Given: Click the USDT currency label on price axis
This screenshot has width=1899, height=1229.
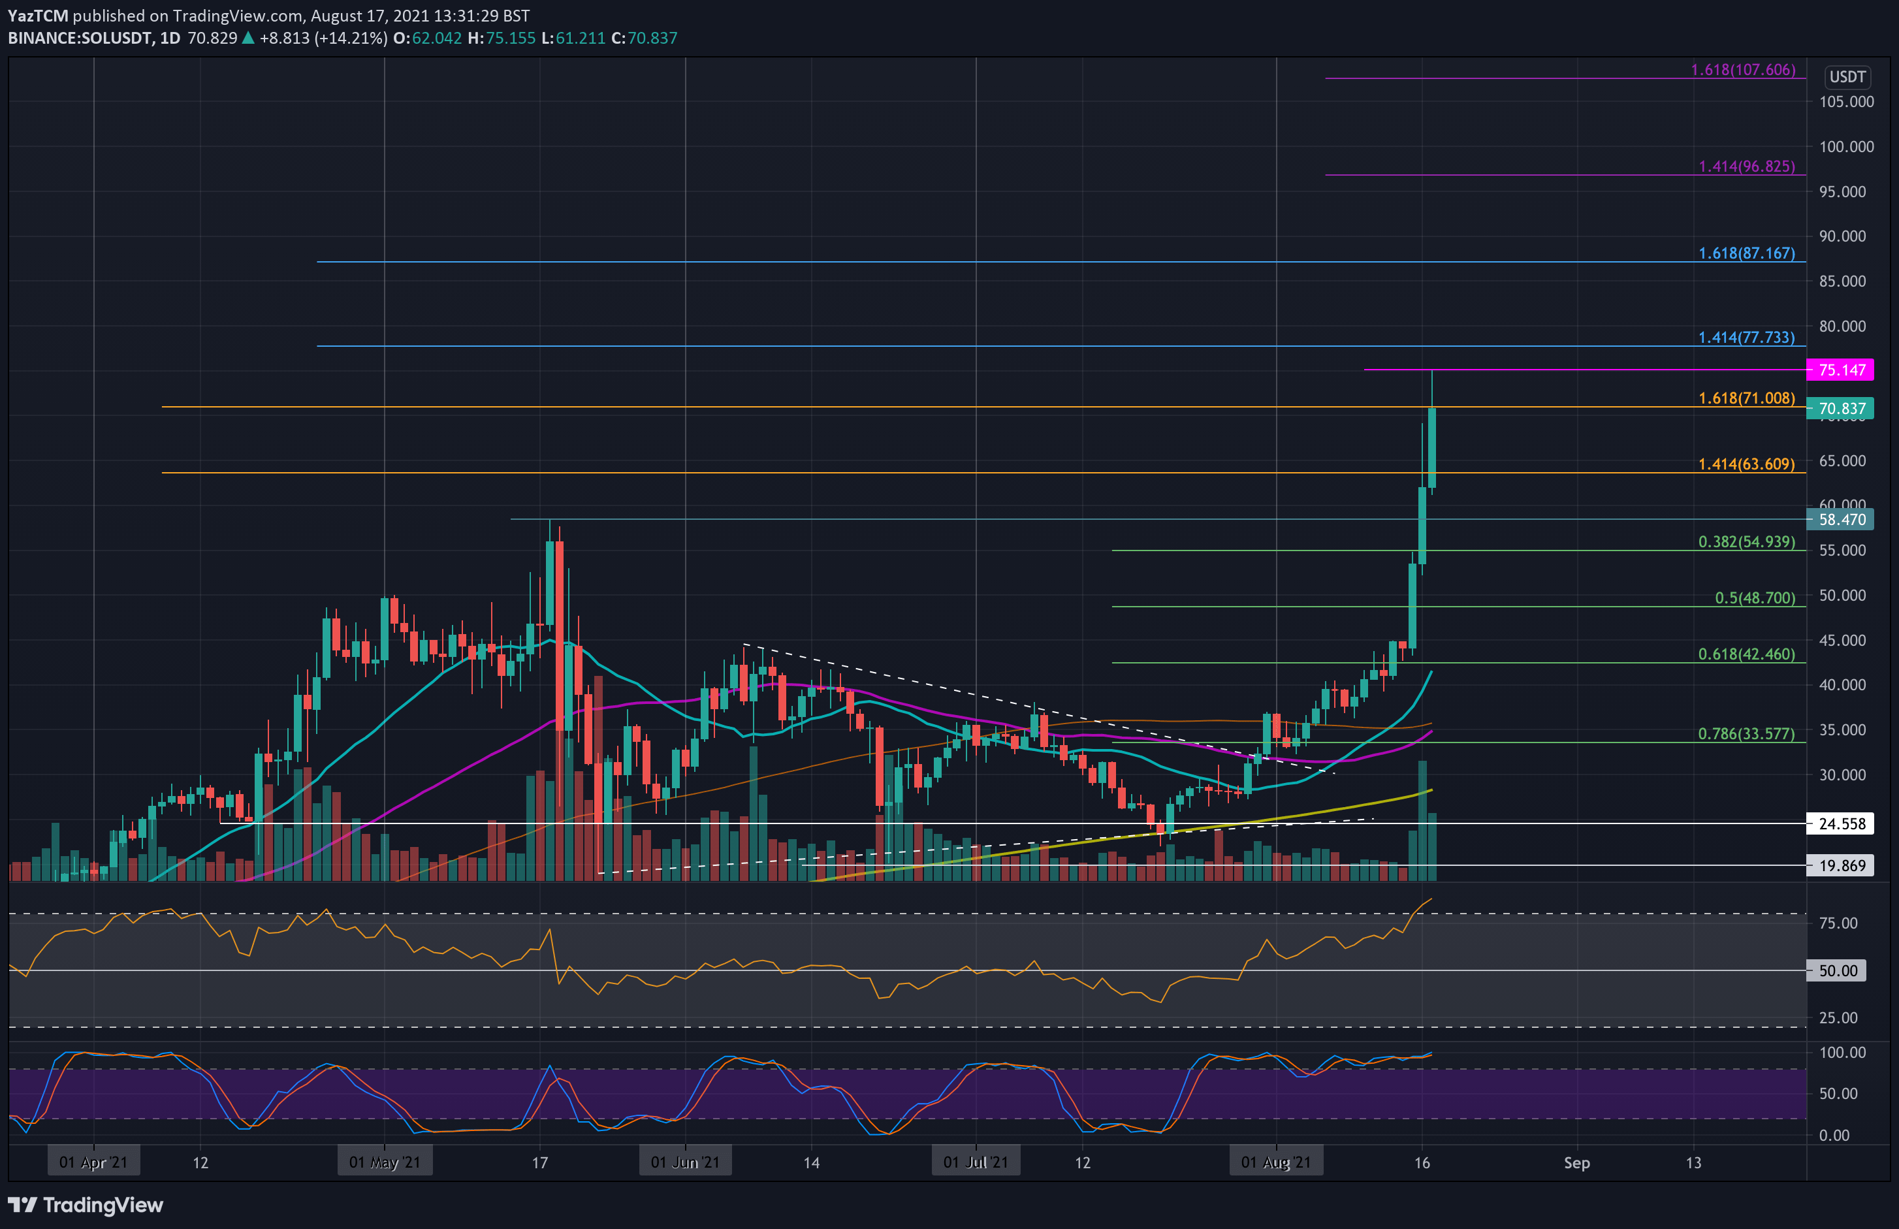Looking at the screenshot, I should point(1847,76).
